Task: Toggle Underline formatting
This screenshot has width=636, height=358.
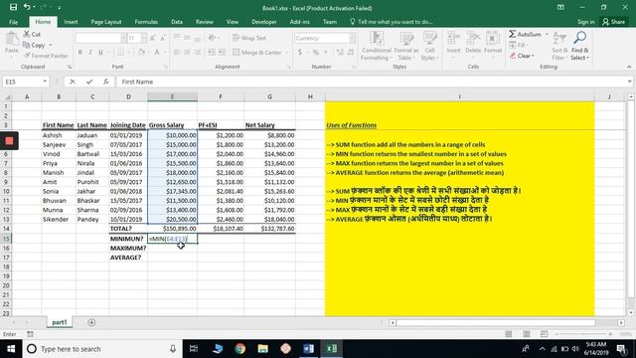Action: [x=100, y=53]
